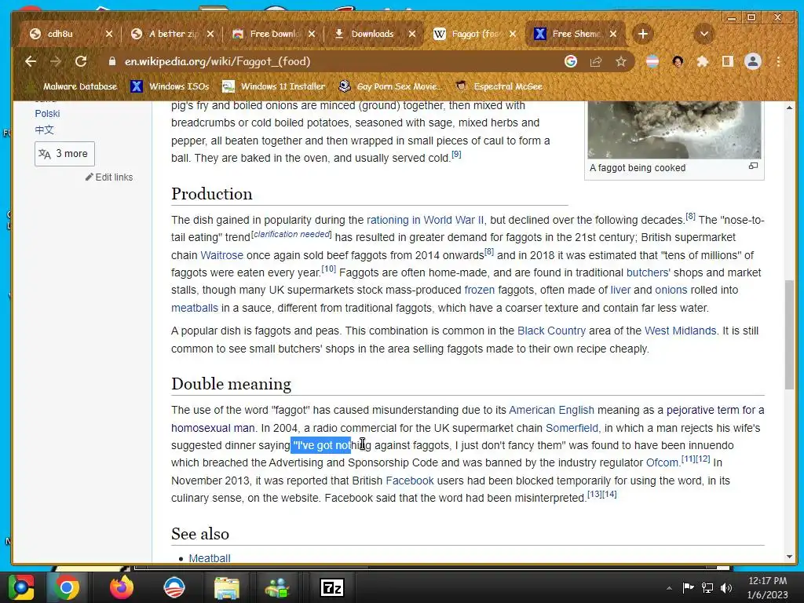Open the Action Center flag icon

click(688, 587)
